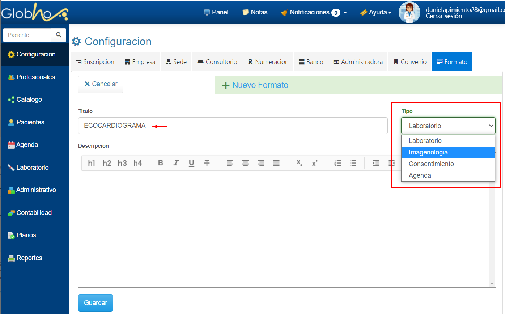Image resolution: width=505 pixels, height=314 pixels.
Task: Switch to the Empresa tab
Action: pos(140,62)
